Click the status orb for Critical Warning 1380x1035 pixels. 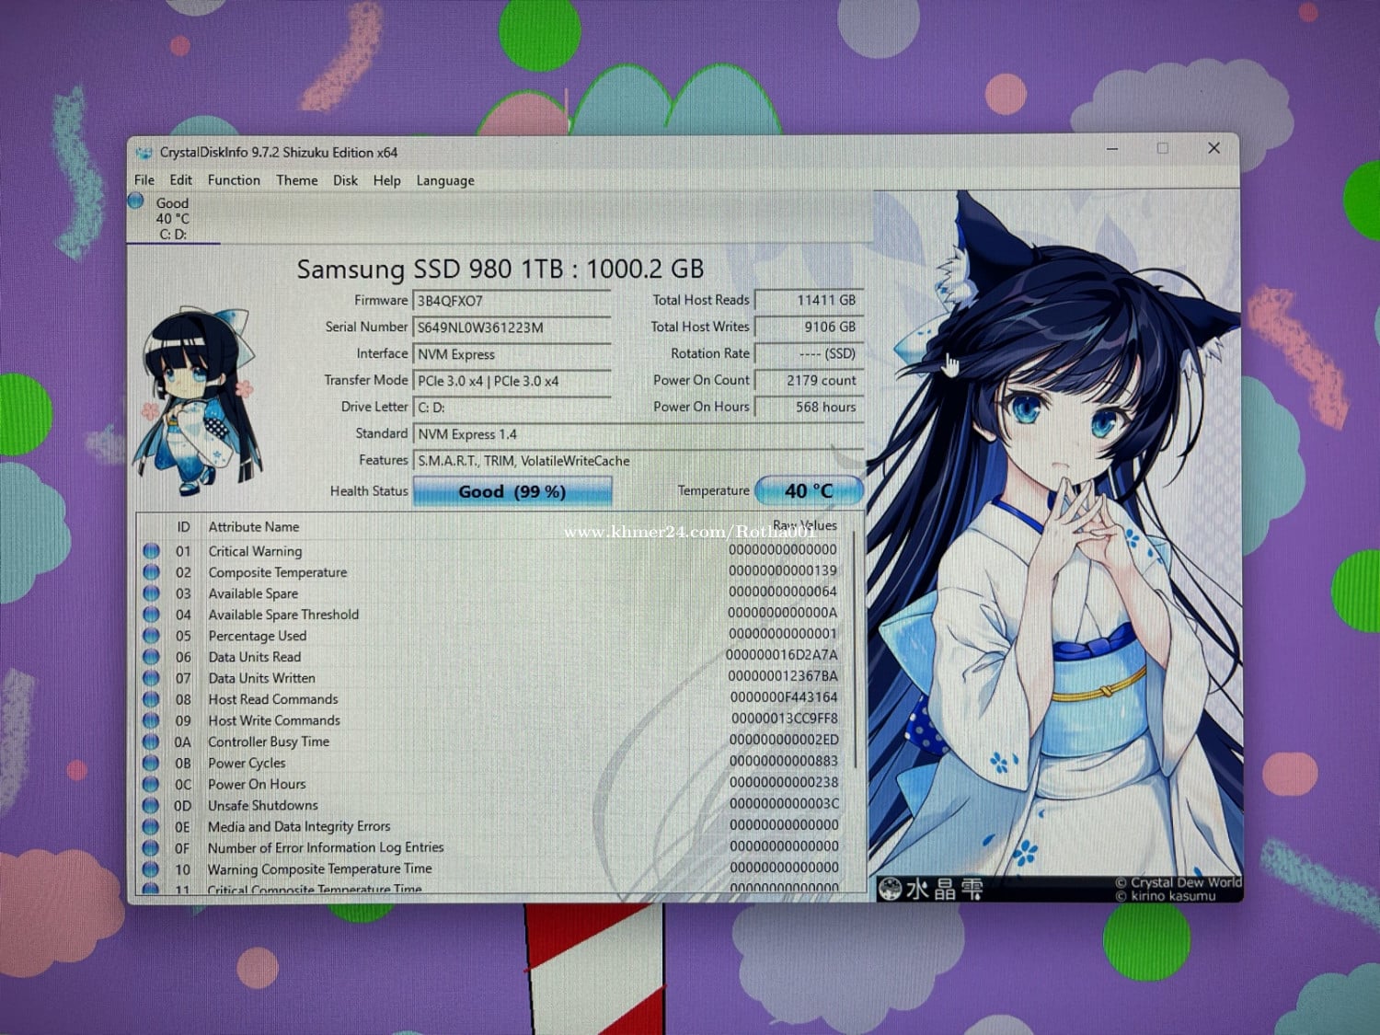pyautogui.click(x=151, y=551)
